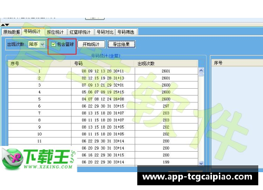Image resolution: width=263 pixels, height=190 pixels.
Task: Click the 202 count in row 9
Action: [x=166, y=127]
